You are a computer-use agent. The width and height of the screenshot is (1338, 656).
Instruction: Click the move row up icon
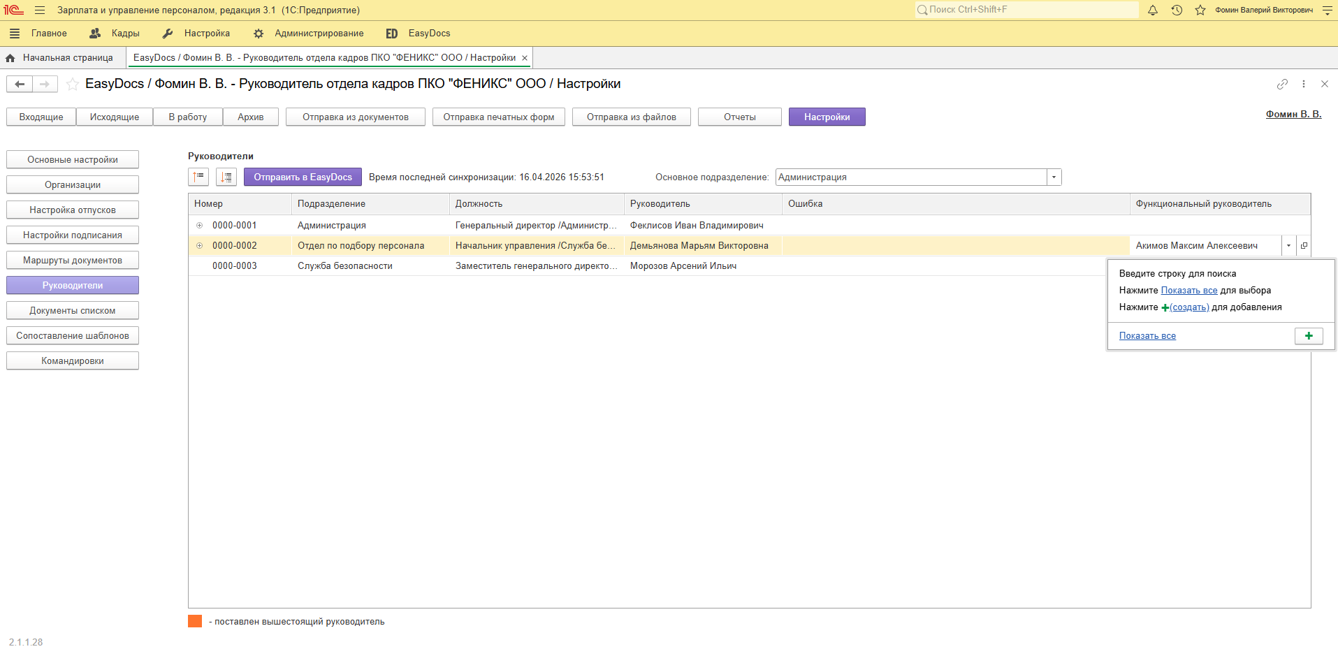pos(198,177)
